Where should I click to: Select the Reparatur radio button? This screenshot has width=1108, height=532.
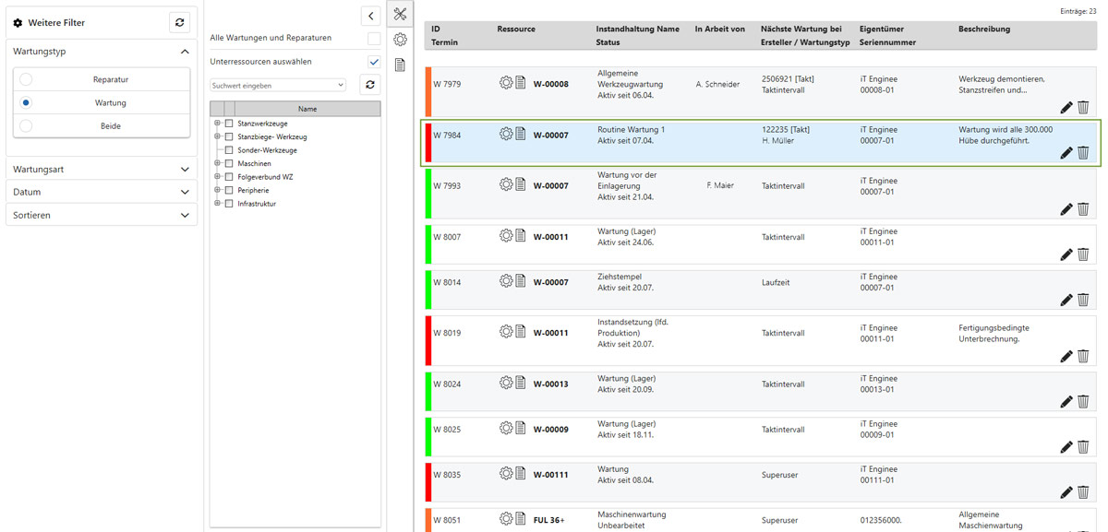pos(26,79)
